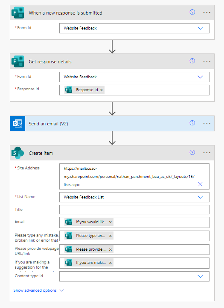224x308 pixels.
Task: Click the Forms icon on 'Get response details'
Action: coord(17,62)
